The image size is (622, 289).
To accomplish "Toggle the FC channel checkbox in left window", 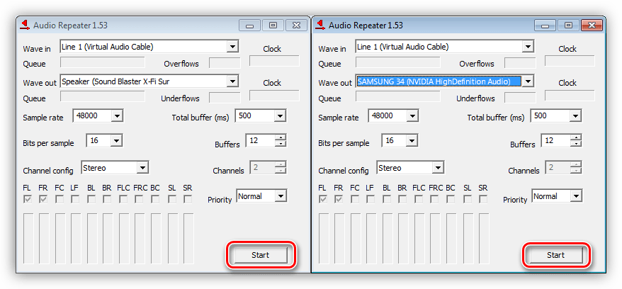I will (x=60, y=199).
